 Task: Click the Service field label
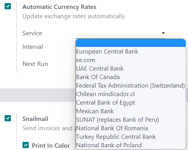coord(32,33)
